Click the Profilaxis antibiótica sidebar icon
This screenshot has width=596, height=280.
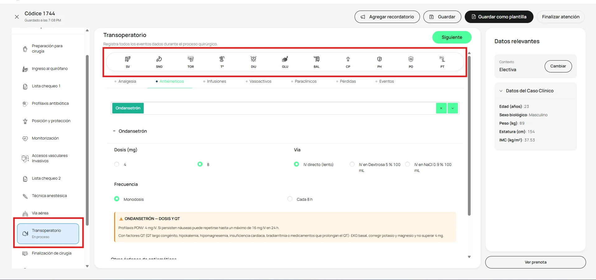25,104
